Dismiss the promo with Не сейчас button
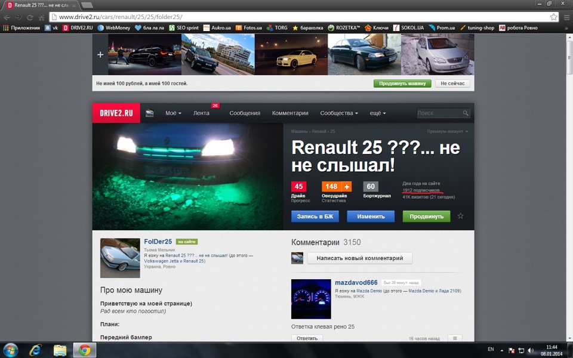The height and width of the screenshot is (358, 573). pyautogui.click(x=452, y=84)
